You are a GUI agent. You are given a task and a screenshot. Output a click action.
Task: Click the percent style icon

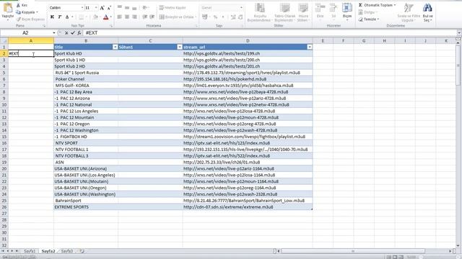(215, 17)
